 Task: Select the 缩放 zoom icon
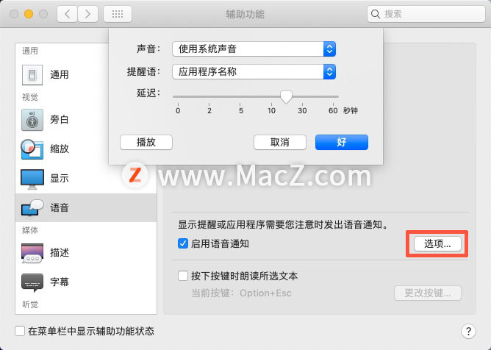(32, 149)
